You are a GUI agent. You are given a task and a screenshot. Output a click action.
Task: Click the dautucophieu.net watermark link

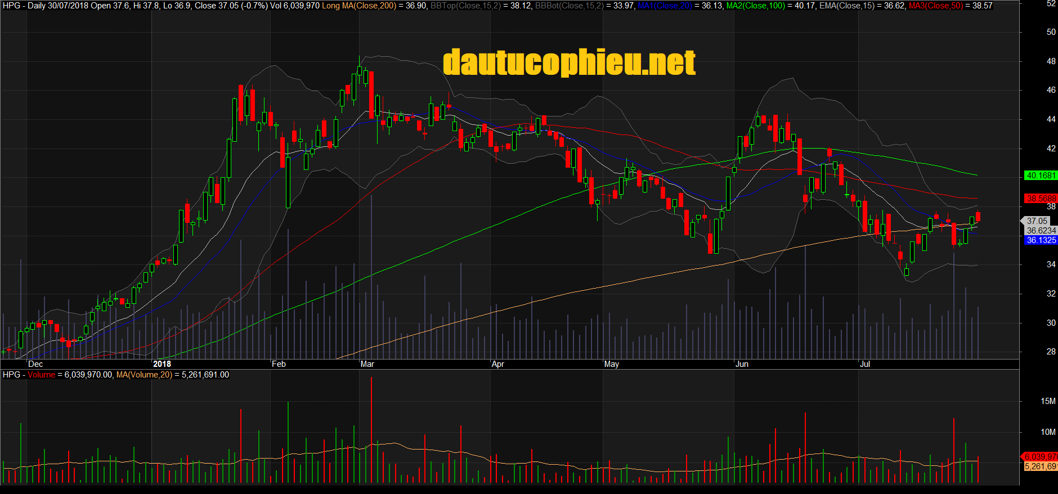(x=569, y=62)
